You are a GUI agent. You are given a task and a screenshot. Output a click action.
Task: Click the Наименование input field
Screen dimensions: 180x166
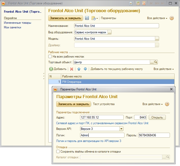click(116, 26)
